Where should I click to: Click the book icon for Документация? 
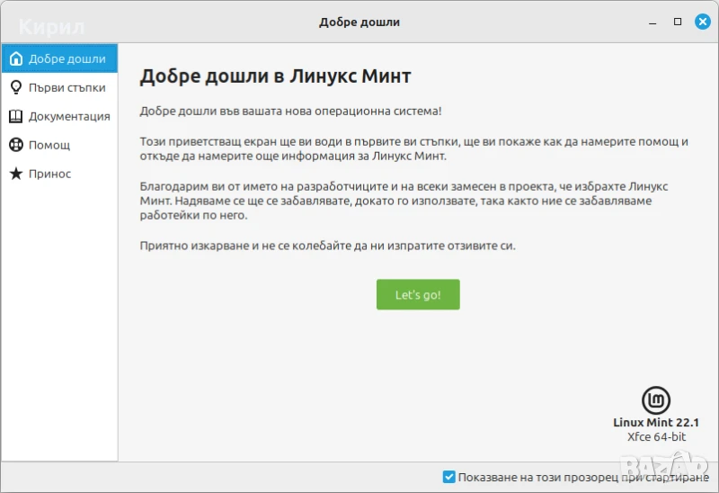pos(15,116)
